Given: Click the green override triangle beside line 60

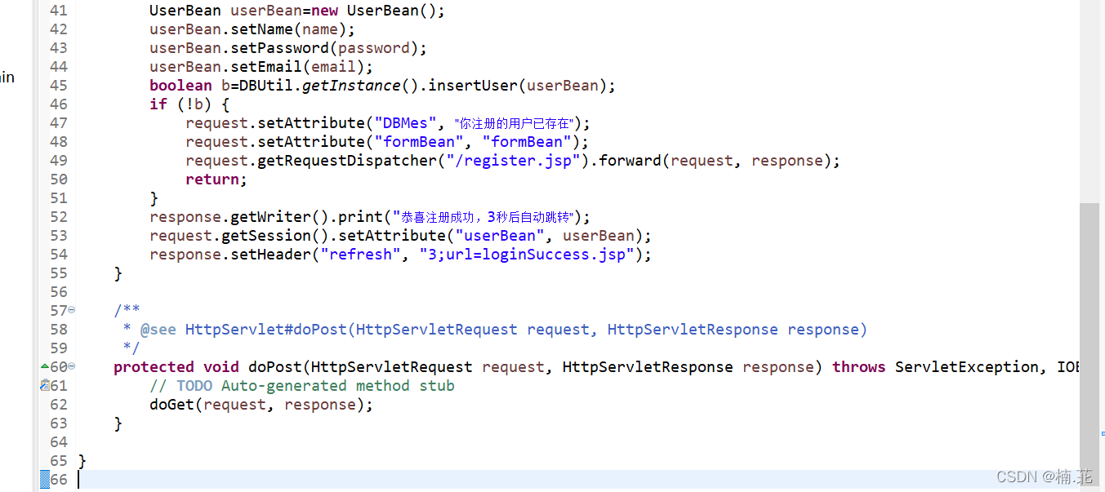Looking at the screenshot, I should coord(44,366).
